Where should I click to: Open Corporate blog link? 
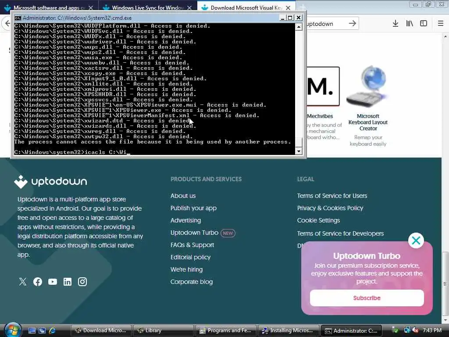192,282
